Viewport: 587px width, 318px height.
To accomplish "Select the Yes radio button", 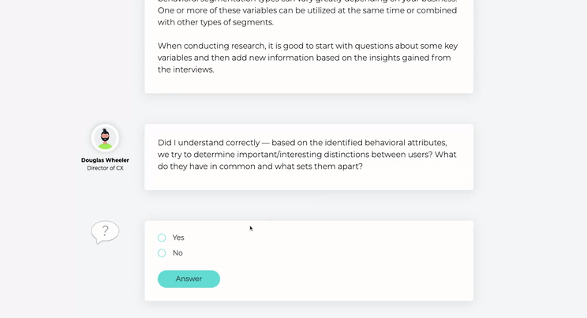I will (x=162, y=238).
